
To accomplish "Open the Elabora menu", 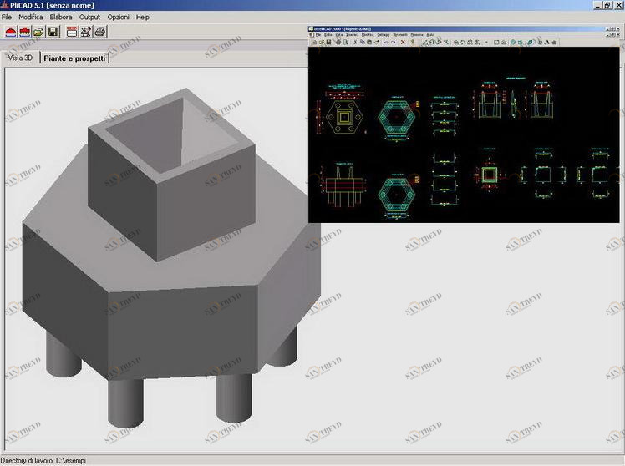I will [61, 17].
